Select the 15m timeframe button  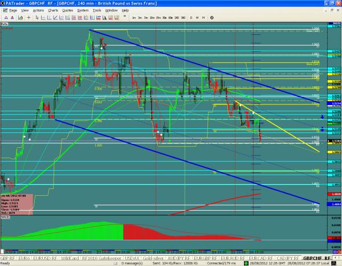pos(157,19)
